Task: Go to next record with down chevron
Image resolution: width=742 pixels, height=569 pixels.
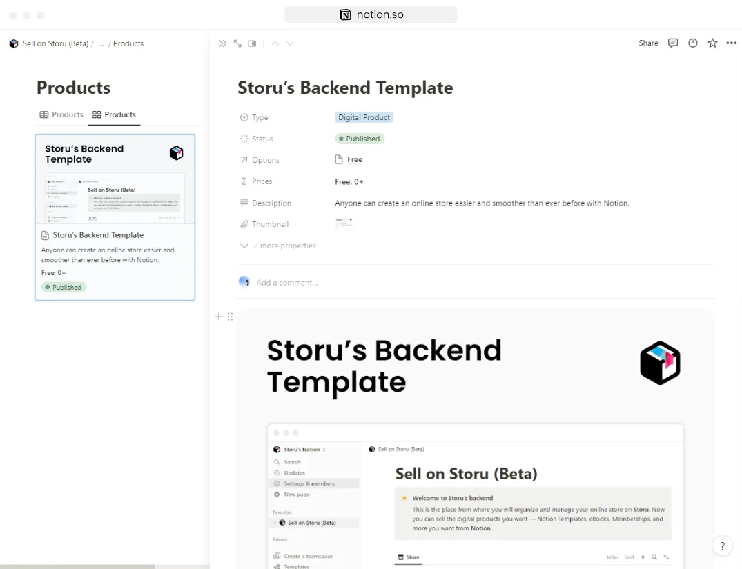Action: pos(290,43)
